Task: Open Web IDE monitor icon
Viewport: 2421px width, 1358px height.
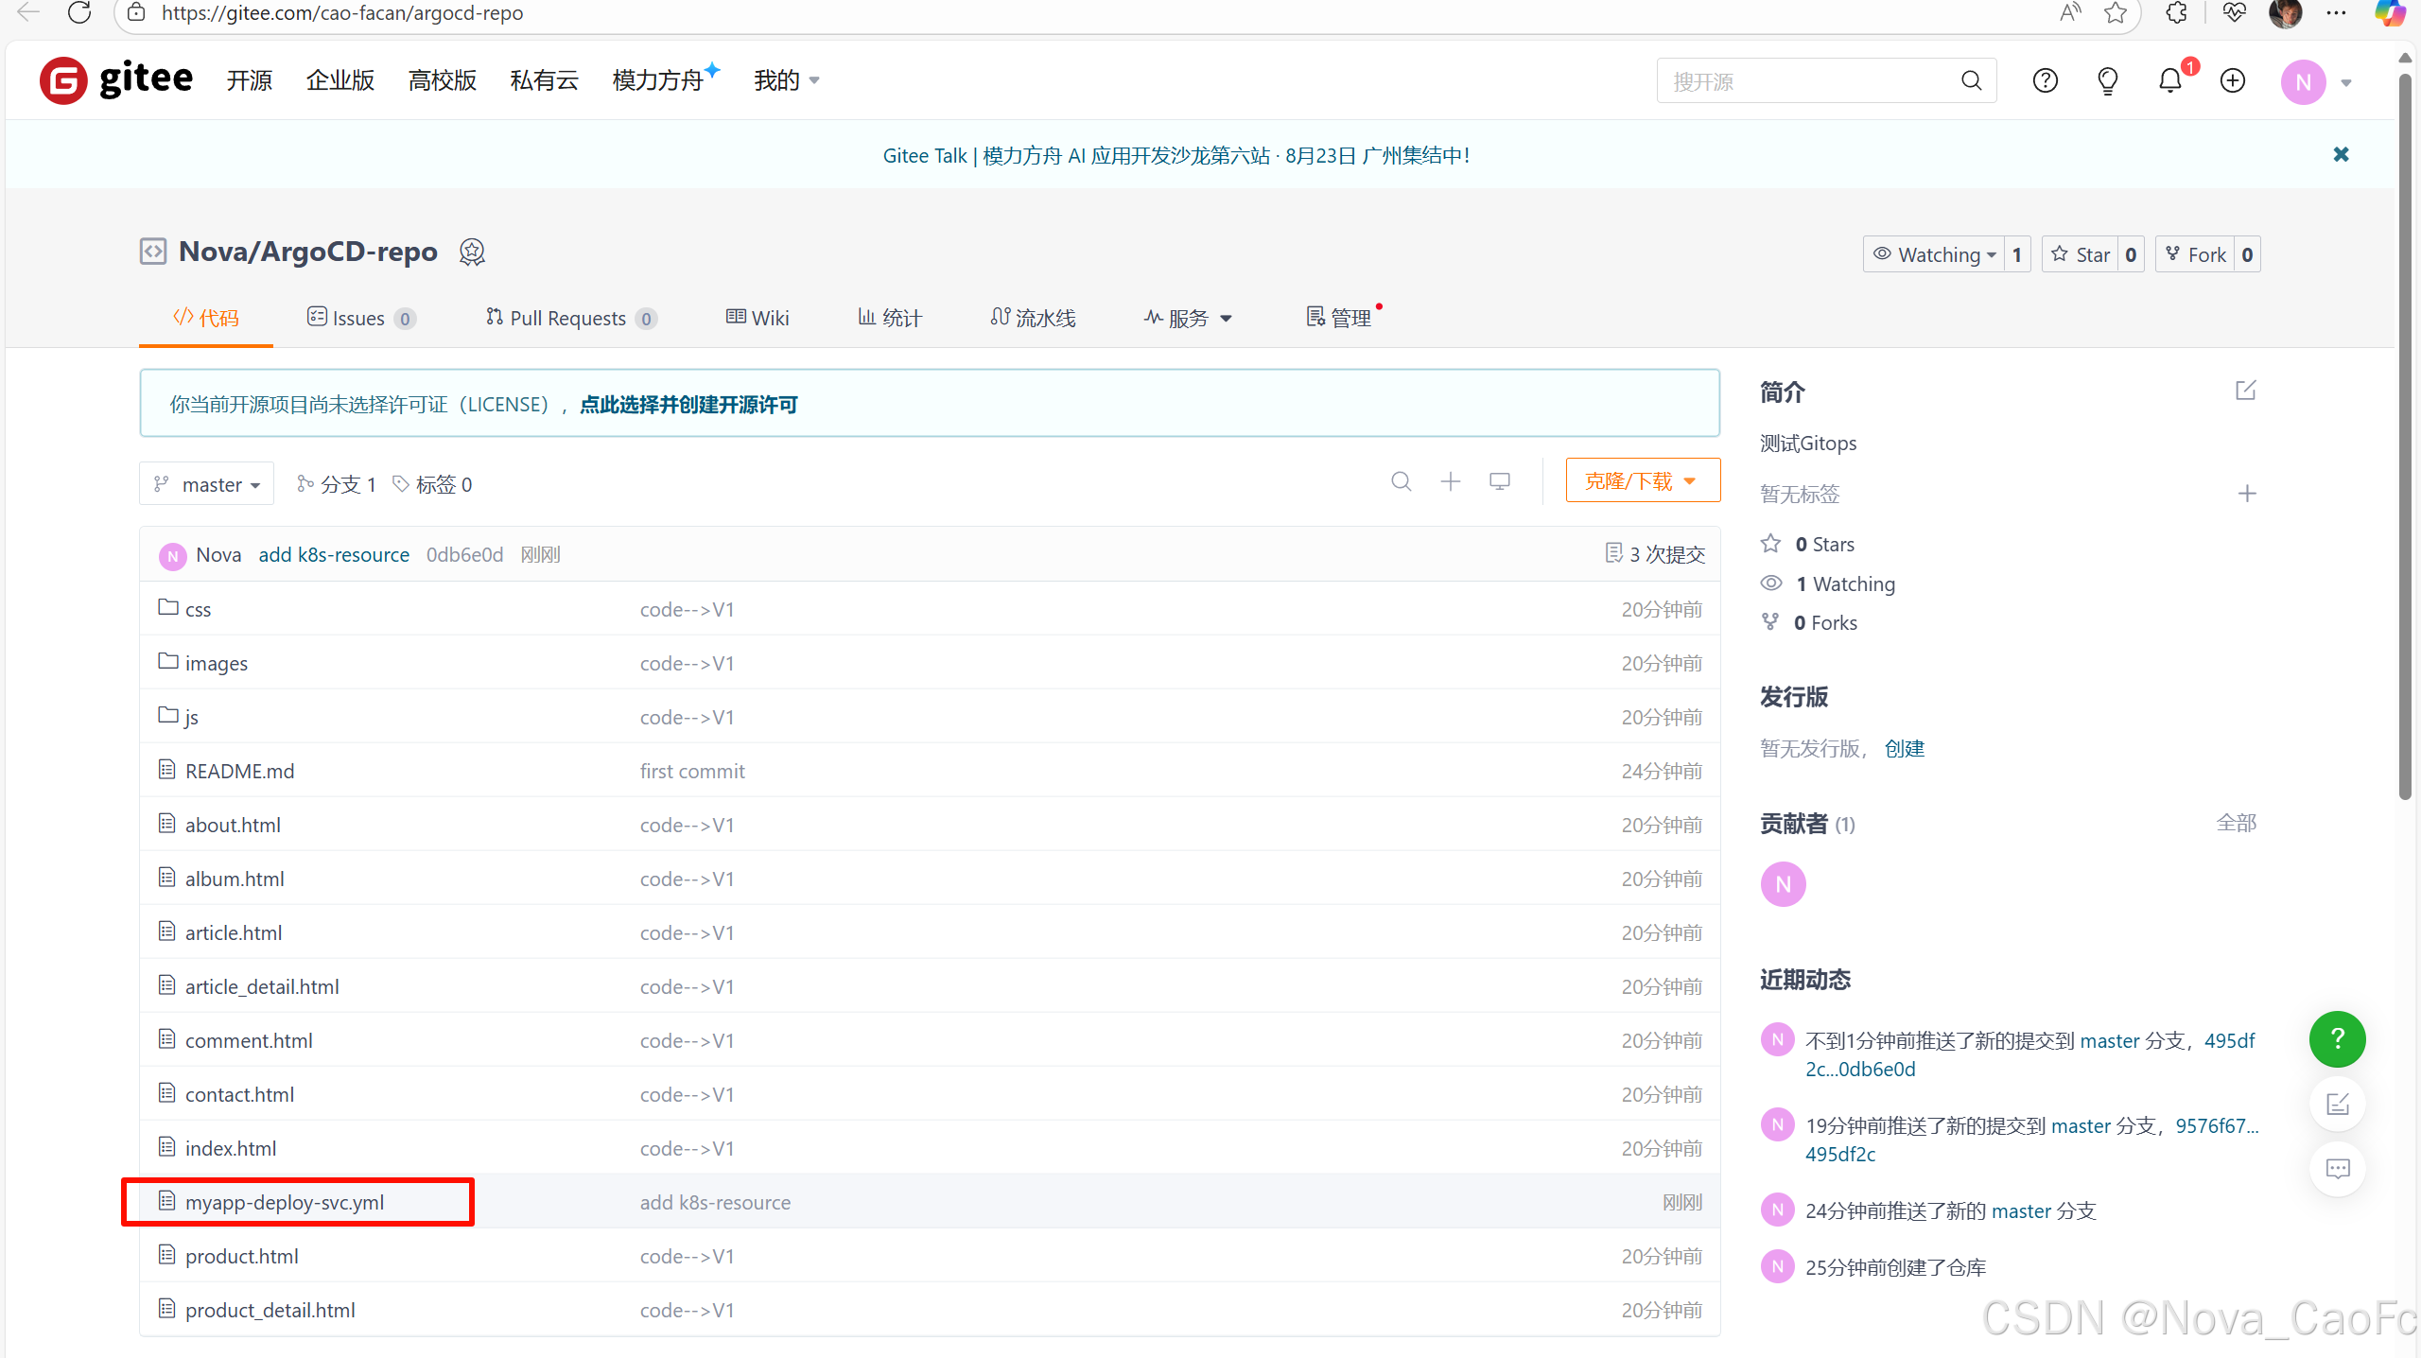Action: point(1499,481)
